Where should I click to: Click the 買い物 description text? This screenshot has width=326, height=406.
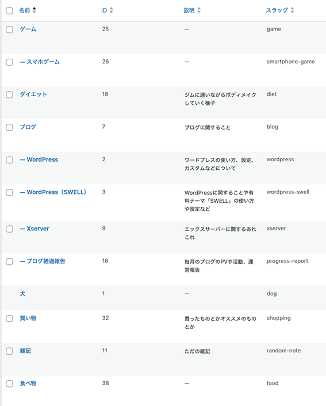(x=221, y=322)
